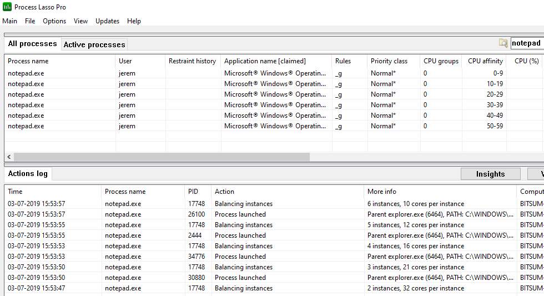Select the Actions log tab
The image size is (544, 296).
tap(28, 173)
